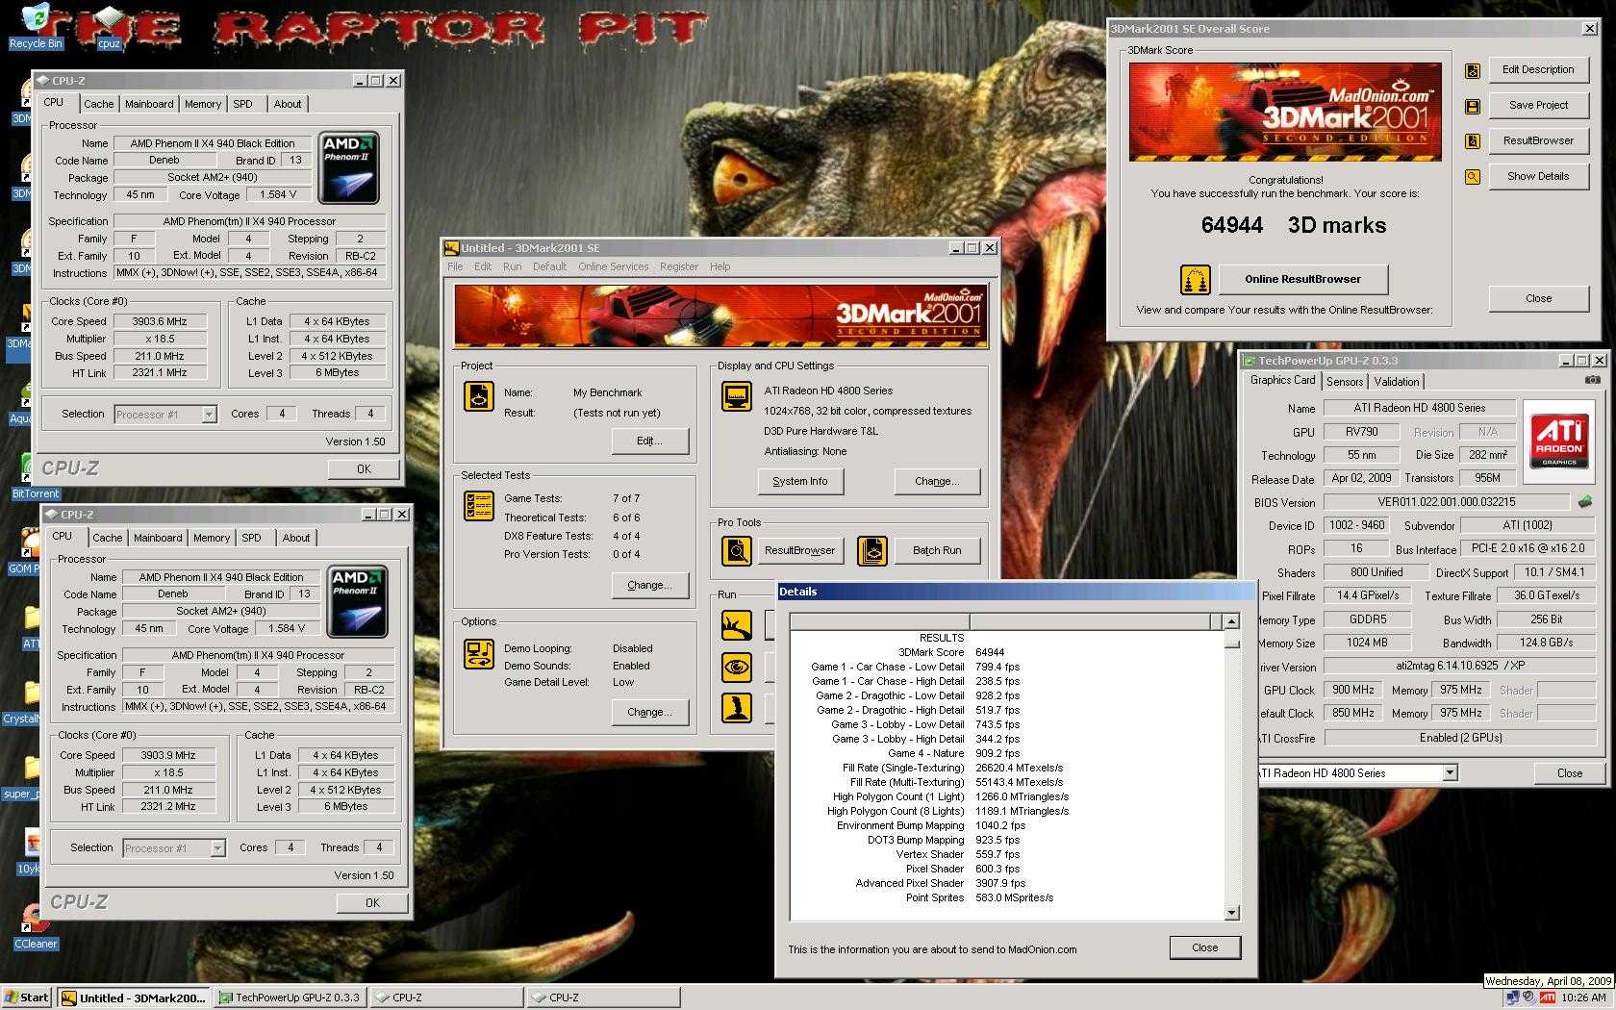Click the eye icon in the Run section
The image size is (1616, 1010).
click(x=737, y=667)
